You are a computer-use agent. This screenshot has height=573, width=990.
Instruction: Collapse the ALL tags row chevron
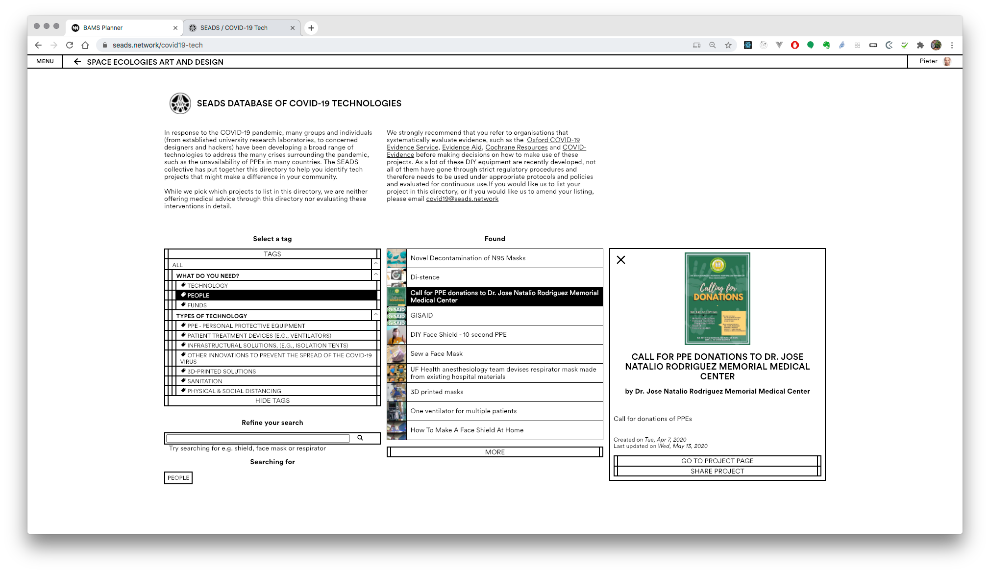(x=376, y=264)
